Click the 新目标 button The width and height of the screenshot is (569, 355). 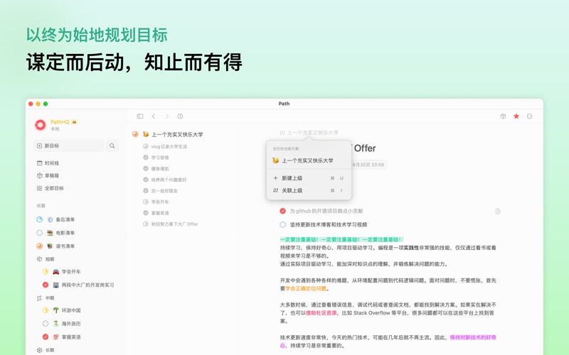(x=69, y=146)
